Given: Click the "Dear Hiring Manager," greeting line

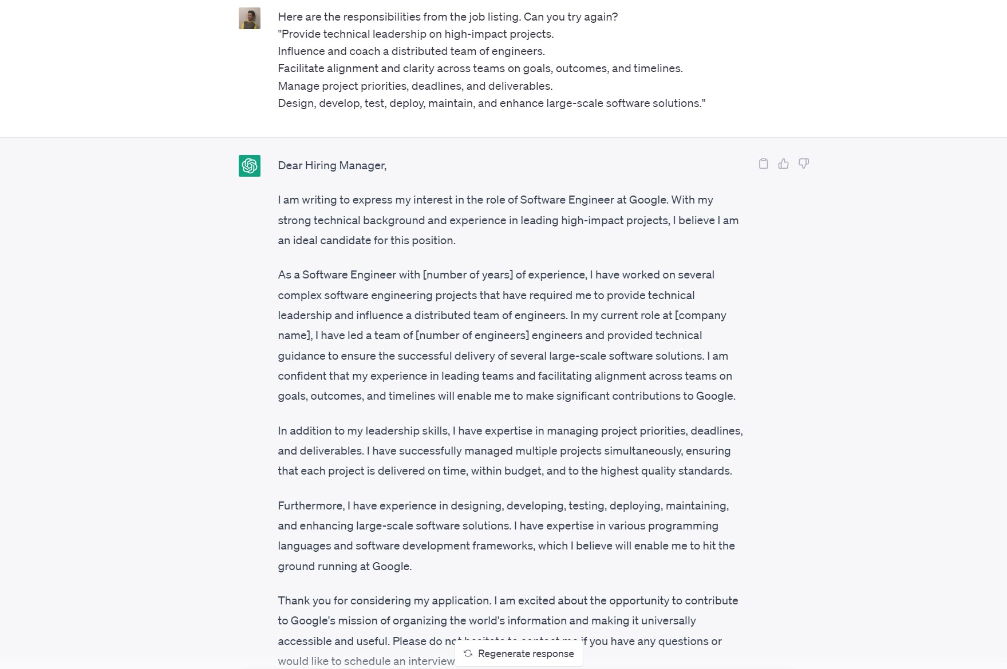Looking at the screenshot, I should [x=332, y=166].
